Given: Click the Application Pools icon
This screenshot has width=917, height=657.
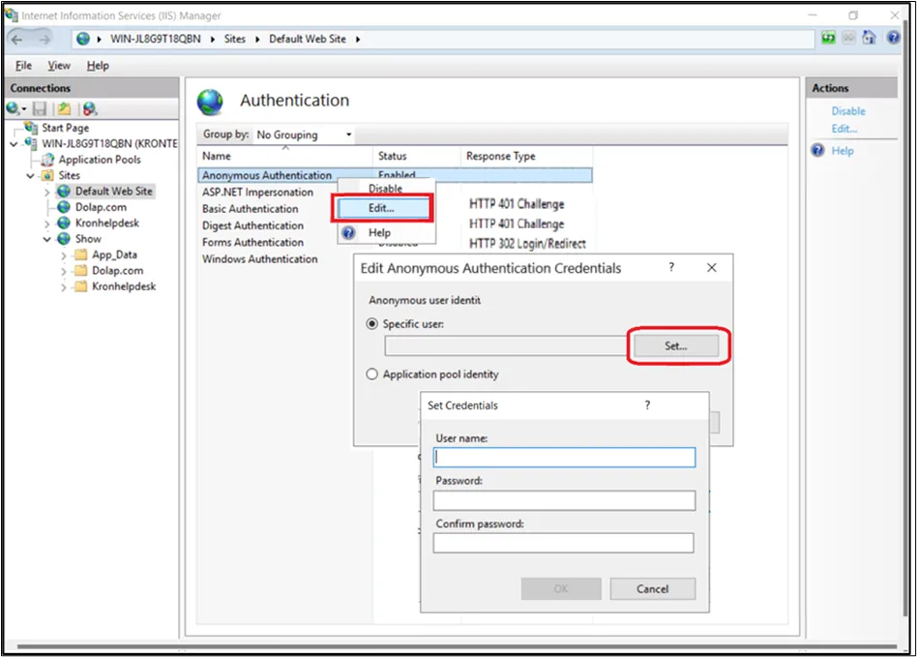Looking at the screenshot, I should [x=48, y=159].
